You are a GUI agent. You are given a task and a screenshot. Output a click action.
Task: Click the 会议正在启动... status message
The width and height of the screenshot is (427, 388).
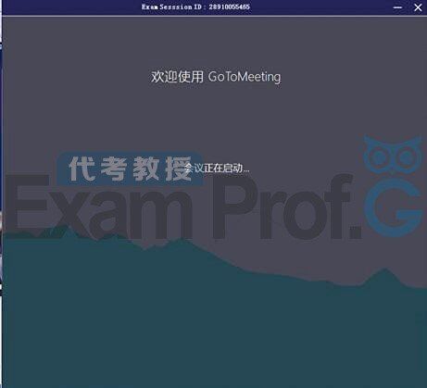[x=217, y=169]
